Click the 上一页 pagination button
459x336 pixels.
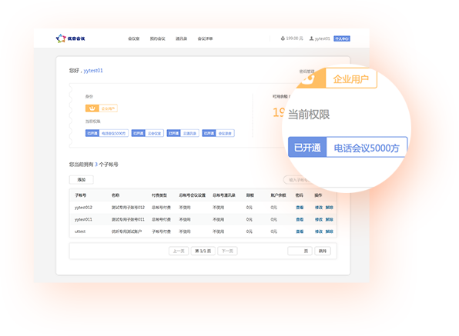click(179, 251)
